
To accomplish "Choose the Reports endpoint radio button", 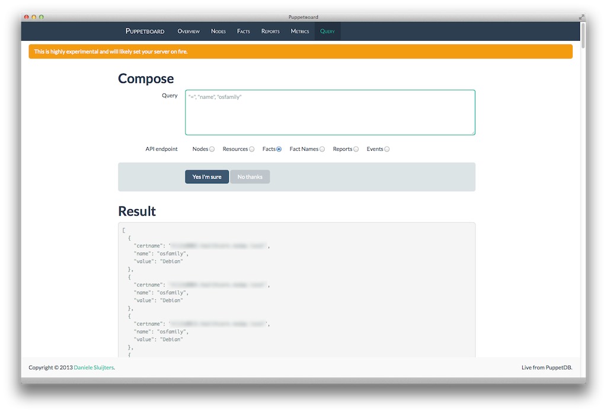I will point(356,150).
